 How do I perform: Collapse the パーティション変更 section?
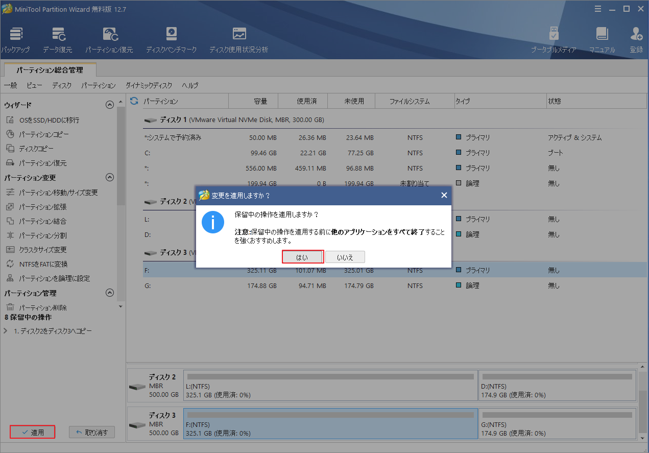[109, 178]
